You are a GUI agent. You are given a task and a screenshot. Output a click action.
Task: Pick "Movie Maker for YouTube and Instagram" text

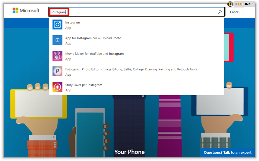94,54
